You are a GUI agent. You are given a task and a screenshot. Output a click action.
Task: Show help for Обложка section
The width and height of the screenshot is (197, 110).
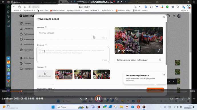[x=45, y=67]
